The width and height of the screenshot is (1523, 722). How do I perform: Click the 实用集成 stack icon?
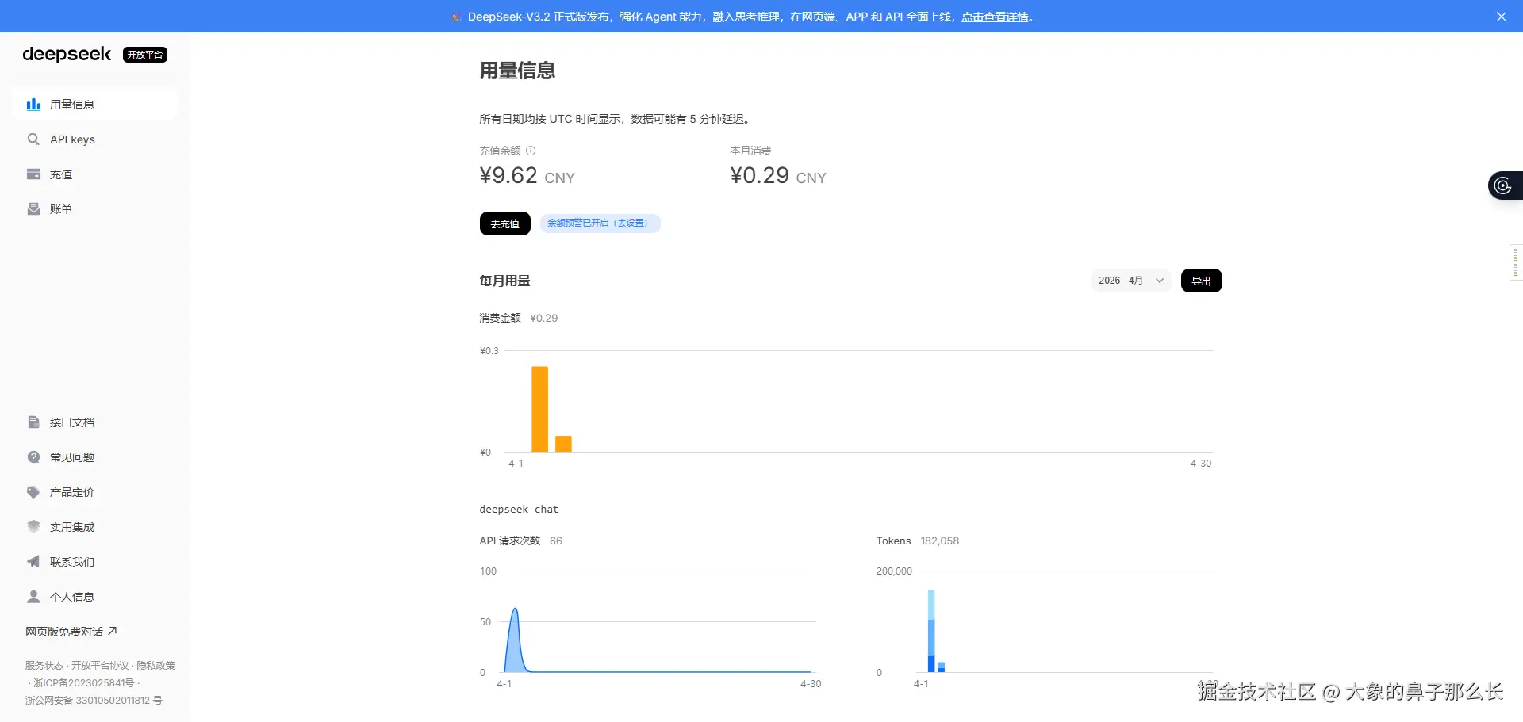click(x=33, y=526)
